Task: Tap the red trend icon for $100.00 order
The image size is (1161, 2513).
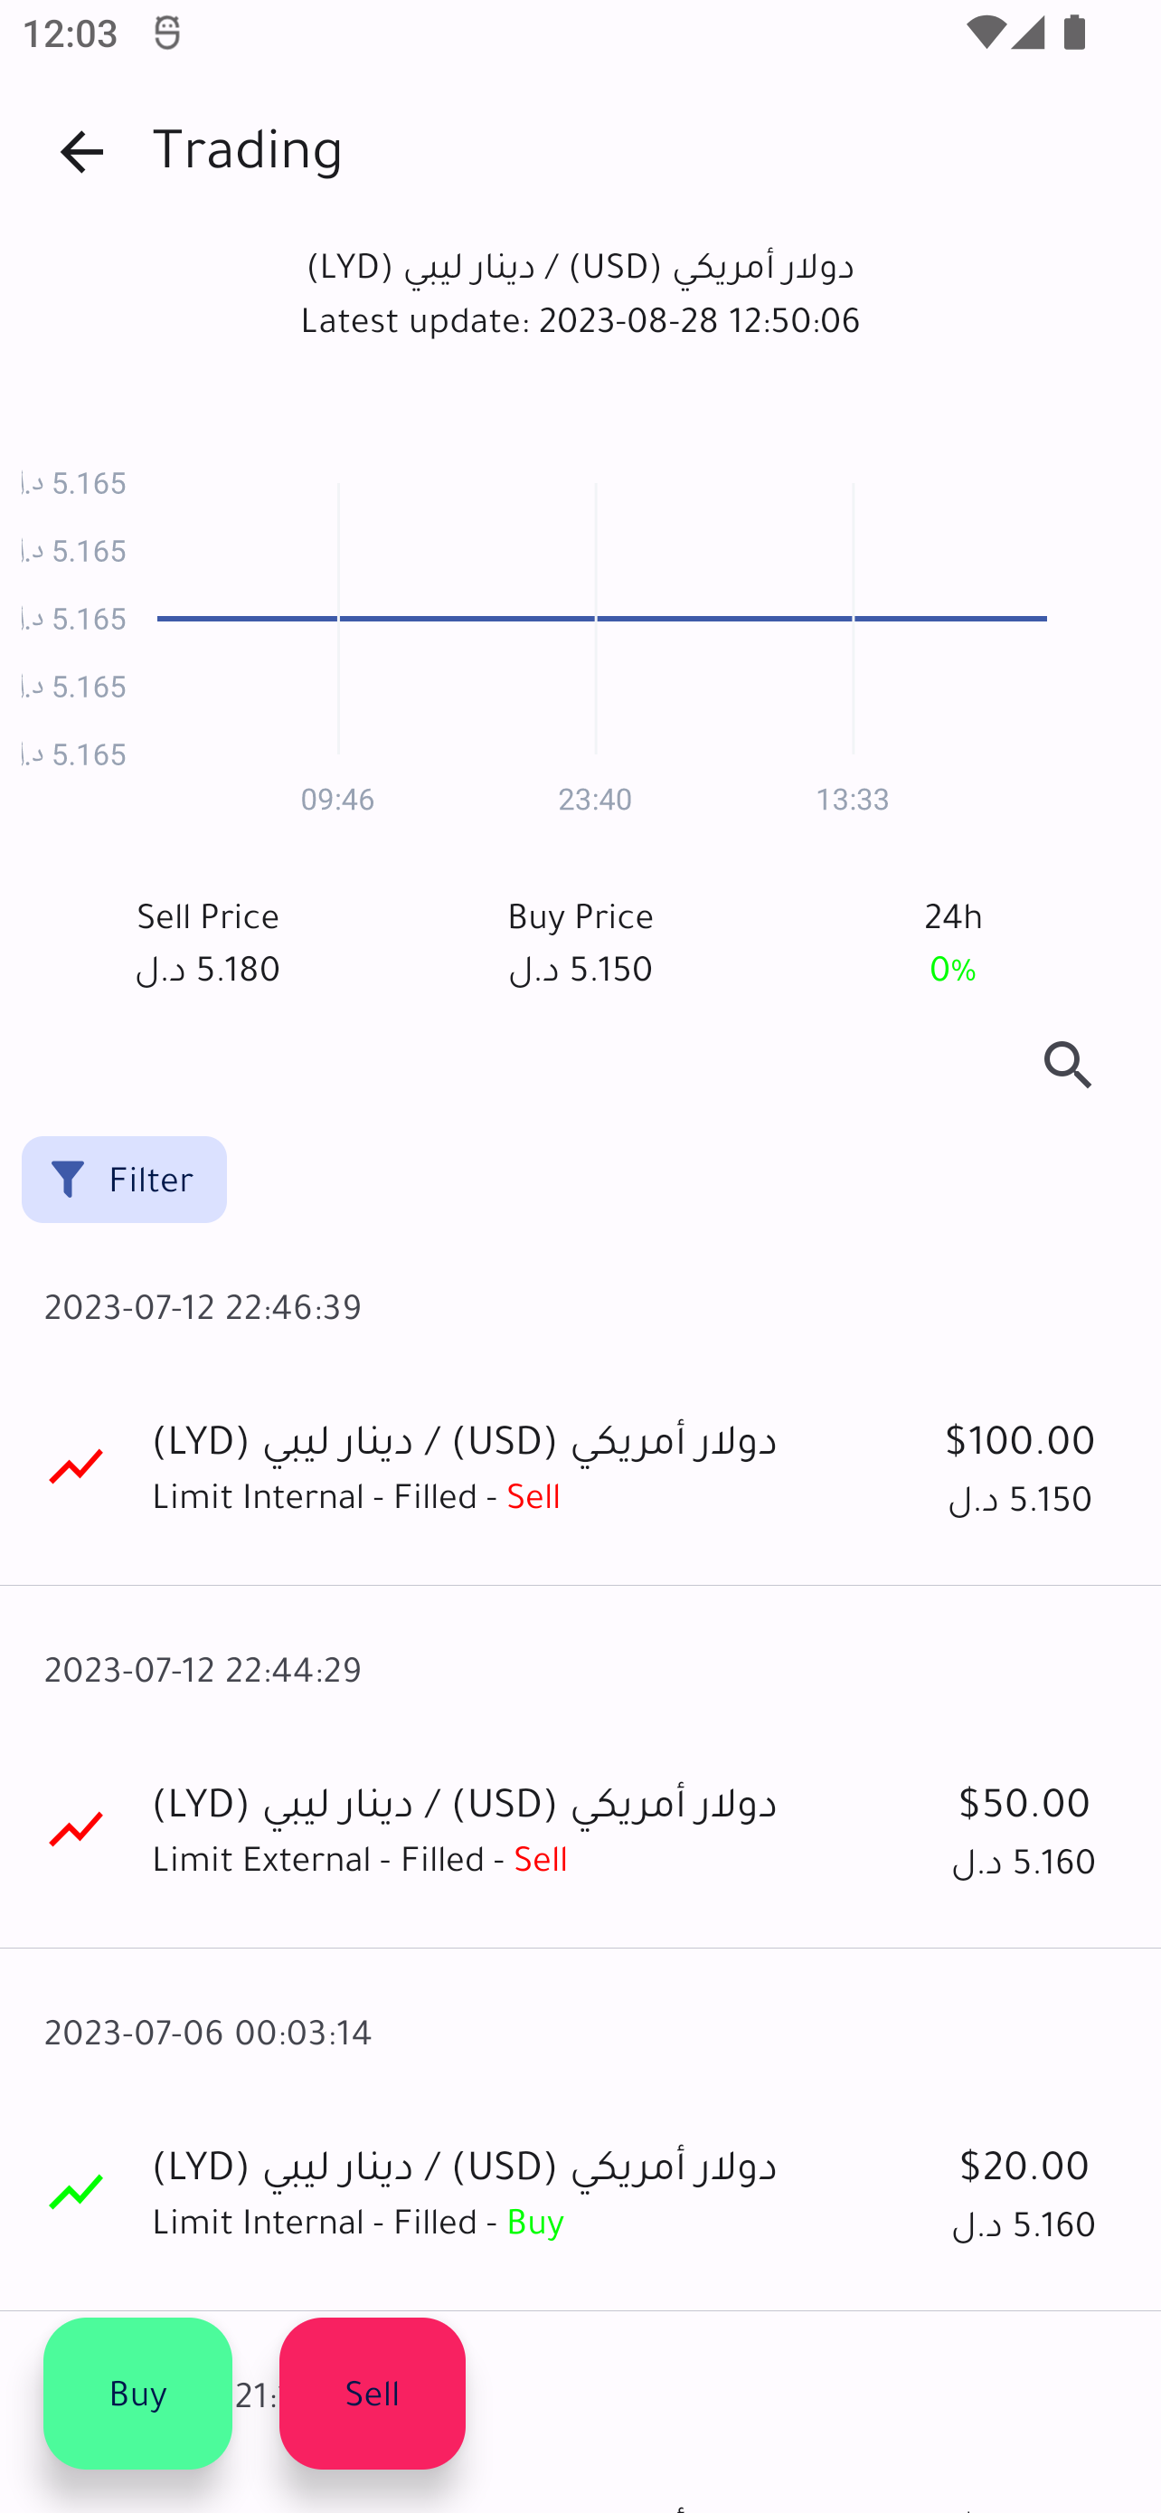Action: (76, 1466)
